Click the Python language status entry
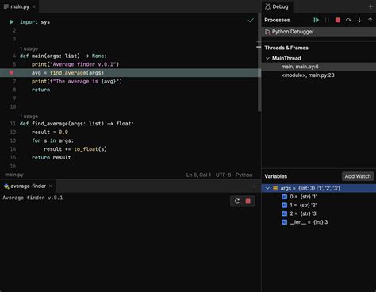 pyautogui.click(x=244, y=175)
